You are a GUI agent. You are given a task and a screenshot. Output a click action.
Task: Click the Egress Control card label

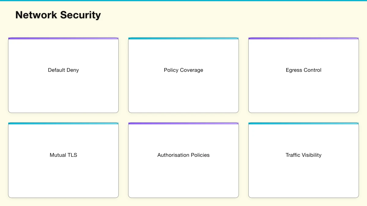303,70
